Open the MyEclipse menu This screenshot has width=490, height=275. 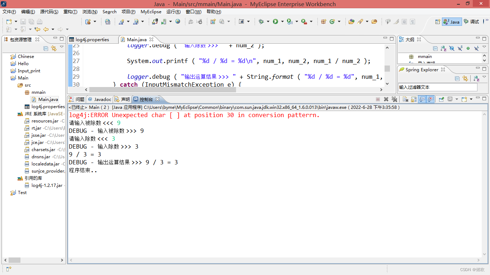click(151, 12)
